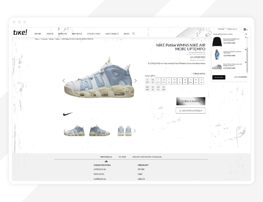This screenshot has height=202, width=263.
Task: Open the PATIKE menu item
Action: pyautogui.click(x=38, y=34)
